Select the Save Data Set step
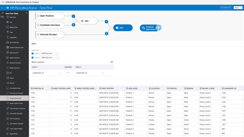The image size is (244, 137). 13,42
